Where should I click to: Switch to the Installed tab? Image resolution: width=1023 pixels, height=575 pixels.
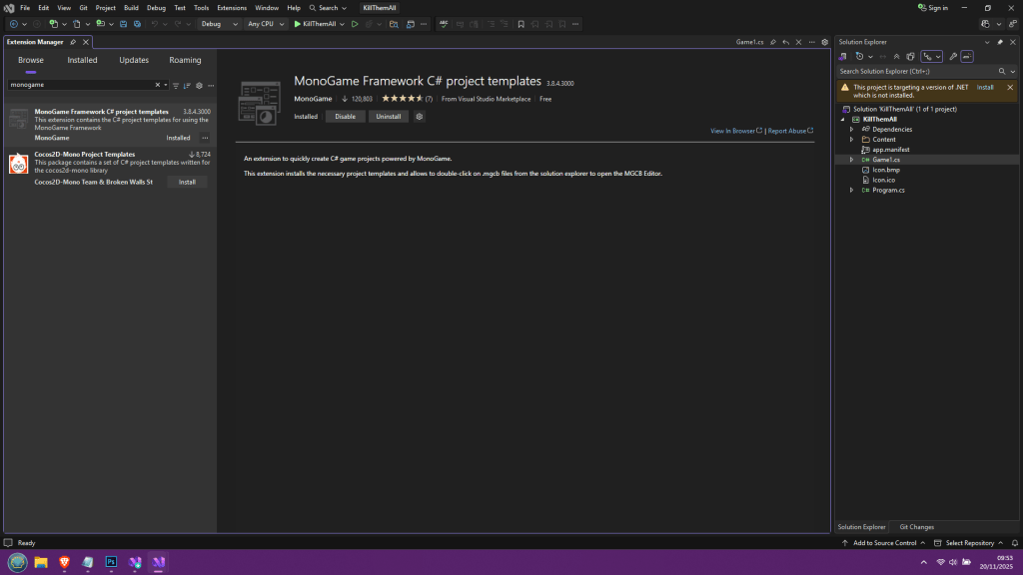pos(82,60)
